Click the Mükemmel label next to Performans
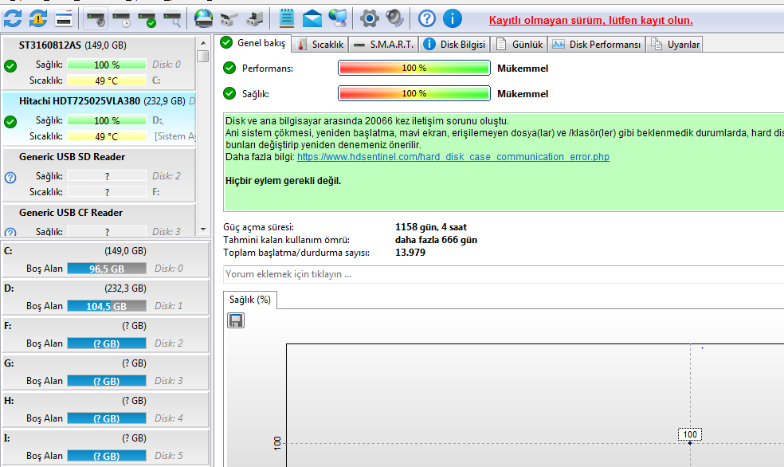Image resolution: width=784 pixels, height=467 pixels. click(x=523, y=69)
